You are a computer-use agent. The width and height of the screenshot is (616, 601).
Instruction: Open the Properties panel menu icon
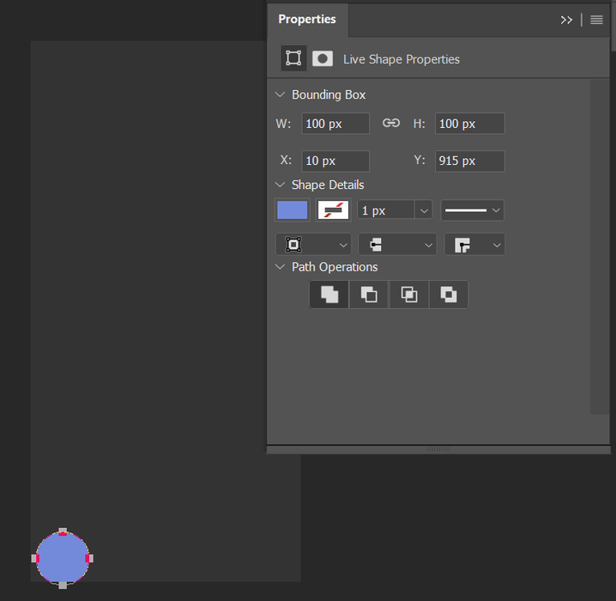(x=596, y=20)
